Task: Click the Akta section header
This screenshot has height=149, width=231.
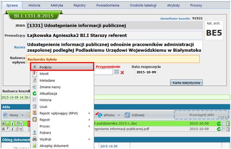Action: click(x=115, y=107)
